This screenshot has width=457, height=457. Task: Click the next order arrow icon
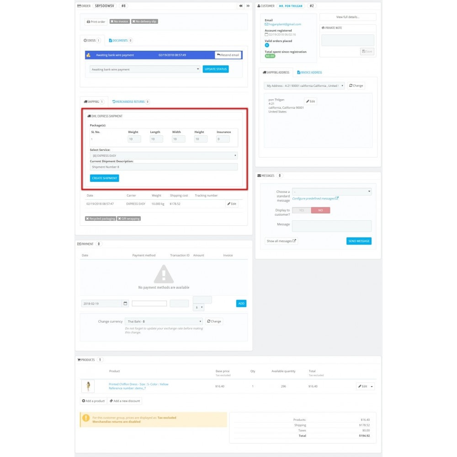click(x=248, y=6)
